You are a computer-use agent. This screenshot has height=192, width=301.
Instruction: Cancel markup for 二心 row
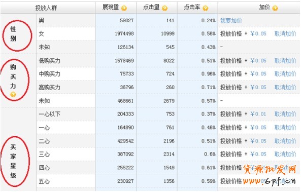pos(285,141)
